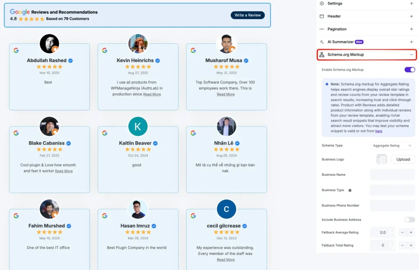Expand the AI Summarizer section plus
Screen dimensions: 419x270
pos(411,42)
